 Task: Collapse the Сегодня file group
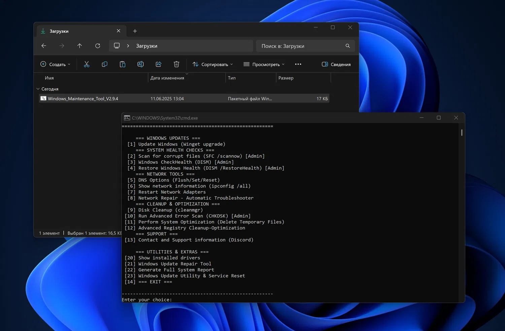coord(38,89)
